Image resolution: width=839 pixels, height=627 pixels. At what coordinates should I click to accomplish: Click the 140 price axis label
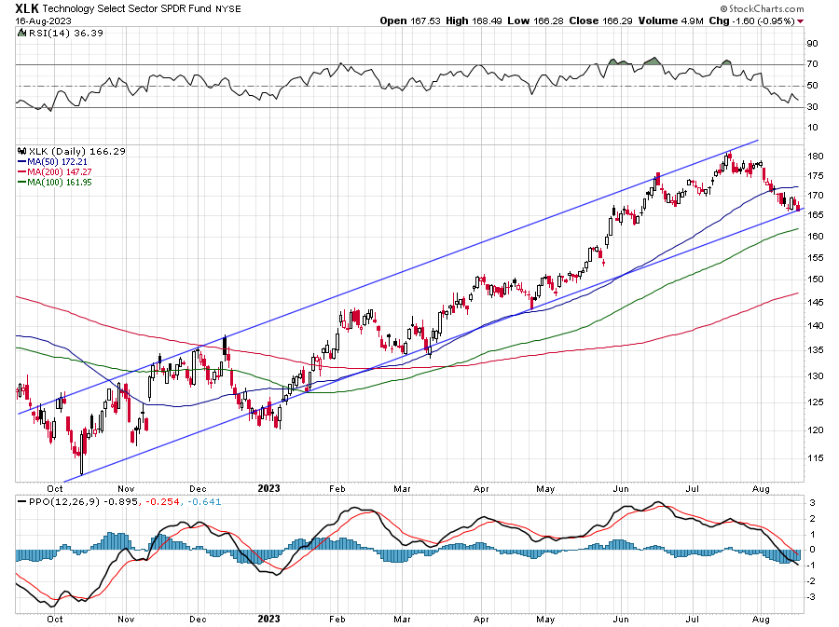pyautogui.click(x=816, y=325)
